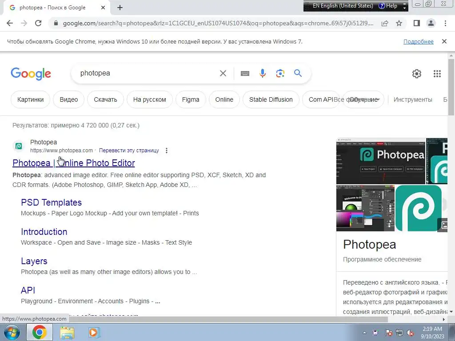Open network status tray icon
Image resolution: width=455 pixels, height=341 pixels.
(399, 333)
